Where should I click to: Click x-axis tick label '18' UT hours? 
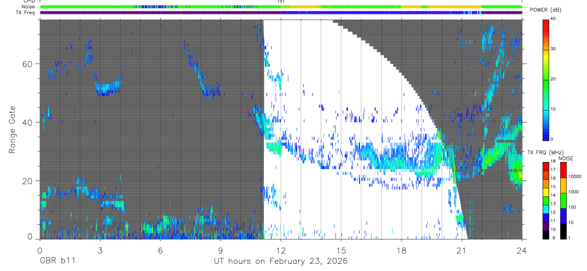point(401,249)
